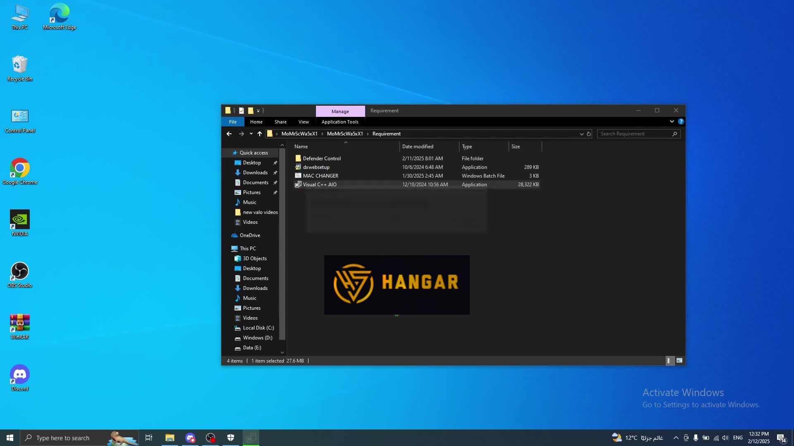Launch OBS Studio from the desktop
Image resolution: width=794 pixels, height=446 pixels.
19,273
